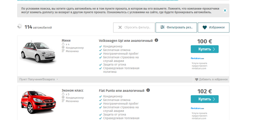The width and height of the screenshot is (257, 120).
Task: Click the Мини category label
Action: pyautogui.click(x=66, y=40)
